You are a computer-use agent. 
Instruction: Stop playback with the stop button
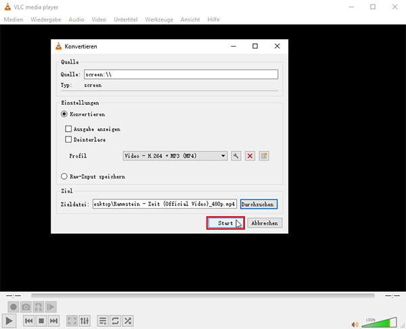pos(41,321)
